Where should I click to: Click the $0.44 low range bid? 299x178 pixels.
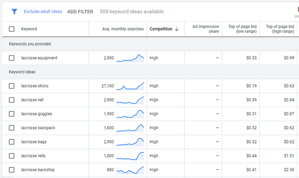[252, 156]
